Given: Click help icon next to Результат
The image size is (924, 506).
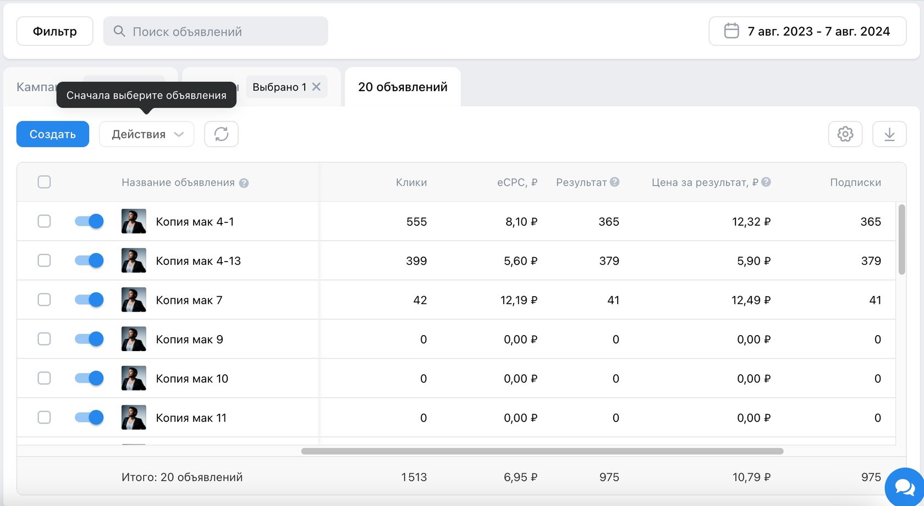Looking at the screenshot, I should click(615, 182).
